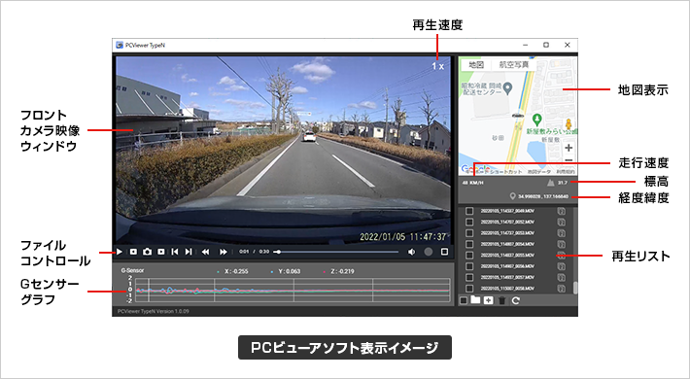Click the PCViewer TypeN app icon in title bar

(x=120, y=45)
